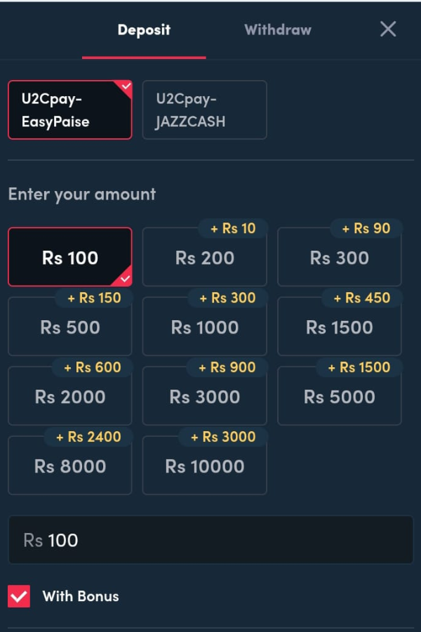
Task: Select Rs 8000 deposit option
Action: pyautogui.click(x=69, y=467)
